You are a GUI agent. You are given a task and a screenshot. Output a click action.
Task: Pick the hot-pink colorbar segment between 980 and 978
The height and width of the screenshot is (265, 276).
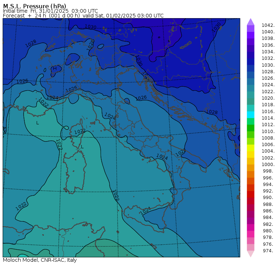point(251,234)
